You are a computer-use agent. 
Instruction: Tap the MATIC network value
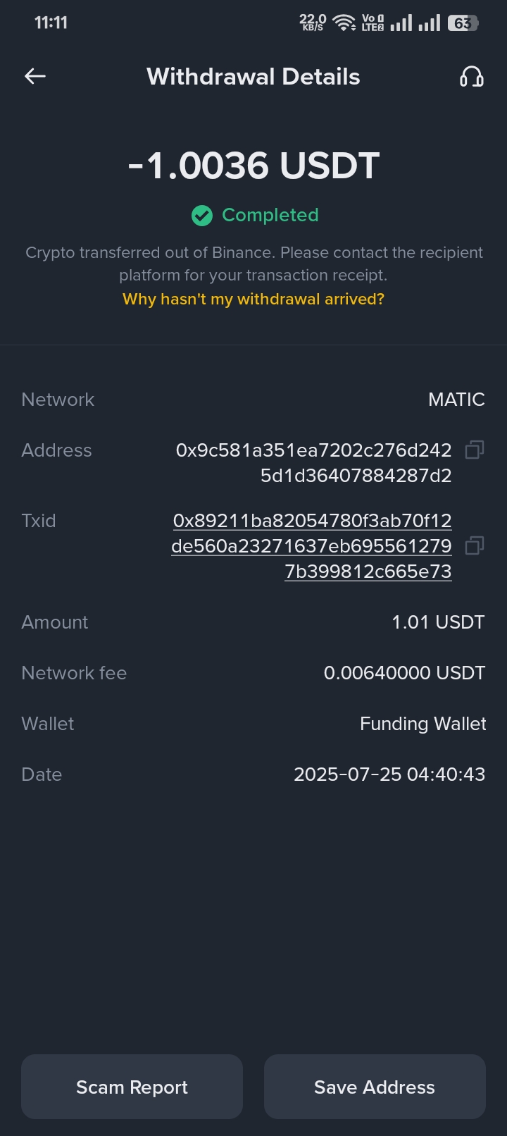coord(456,400)
